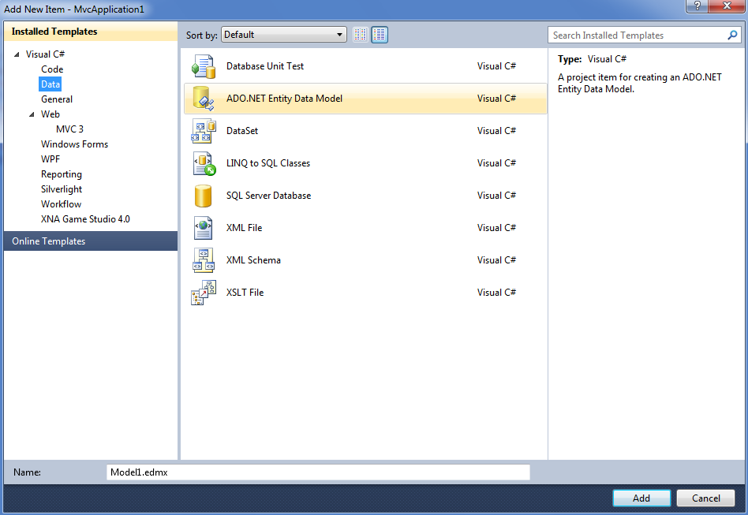Image resolution: width=748 pixels, height=515 pixels.
Task: Select the XSLT File template icon
Action: tap(204, 293)
